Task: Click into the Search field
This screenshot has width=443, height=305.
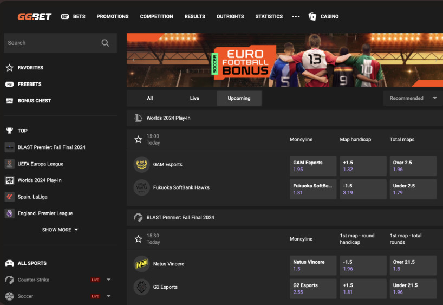Action: point(60,43)
